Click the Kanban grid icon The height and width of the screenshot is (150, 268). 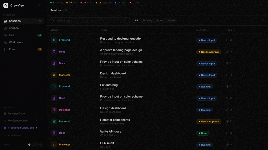point(5,28)
